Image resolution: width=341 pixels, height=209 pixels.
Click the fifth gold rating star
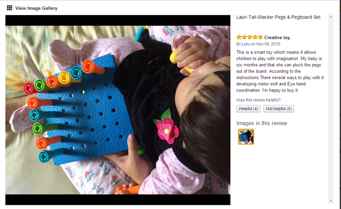pos(261,37)
